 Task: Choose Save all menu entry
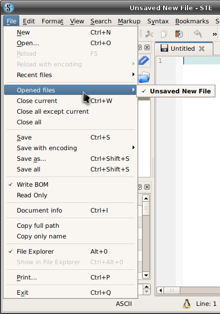(71, 169)
